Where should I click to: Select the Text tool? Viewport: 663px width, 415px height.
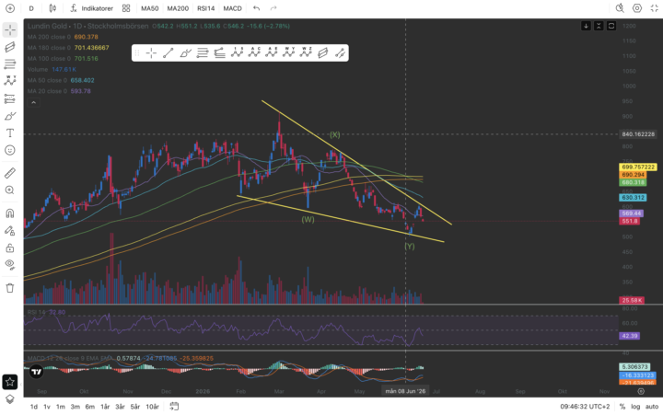[10, 133]
